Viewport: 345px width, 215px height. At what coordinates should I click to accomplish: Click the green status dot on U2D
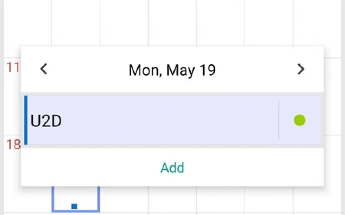(300, 120)
